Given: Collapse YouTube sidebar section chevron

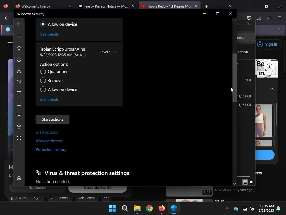Looking at the screenshot, I should click(x=272, y=89).
